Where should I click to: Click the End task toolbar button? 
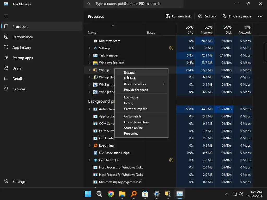(207, 16)
